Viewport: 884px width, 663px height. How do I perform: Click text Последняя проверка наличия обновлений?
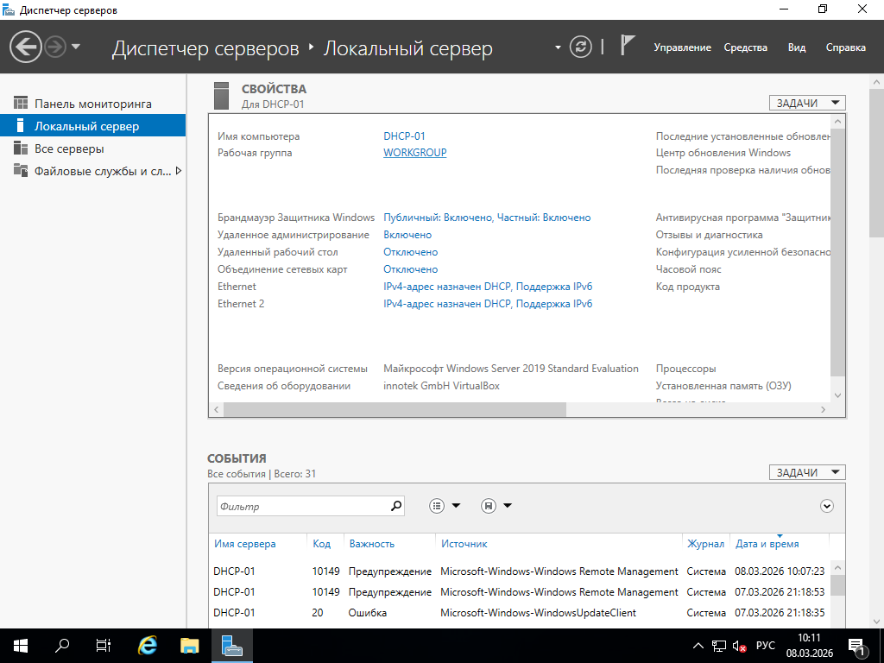(742, 170)
